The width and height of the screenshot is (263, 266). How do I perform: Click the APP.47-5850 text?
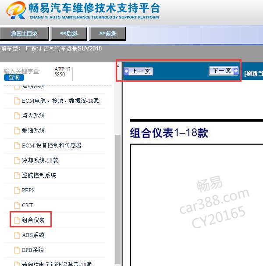[63, 72]
